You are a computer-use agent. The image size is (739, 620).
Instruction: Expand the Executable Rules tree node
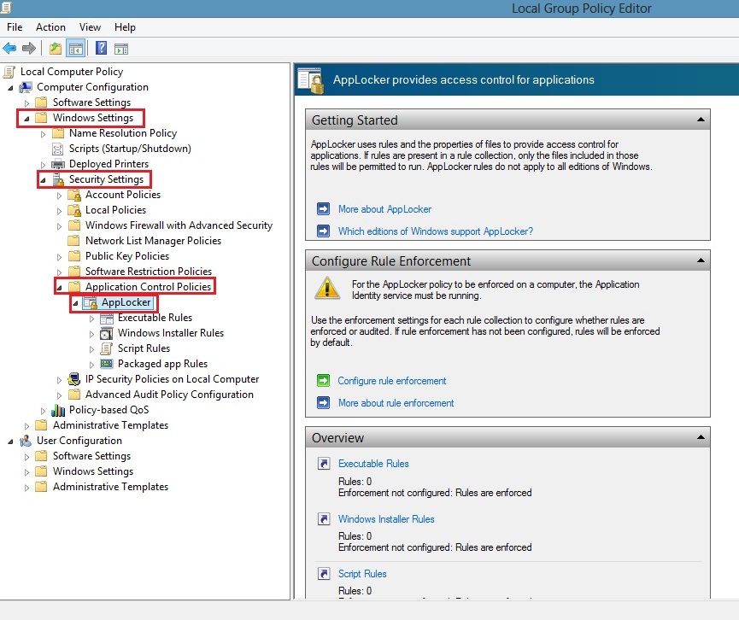coord(92,319)
